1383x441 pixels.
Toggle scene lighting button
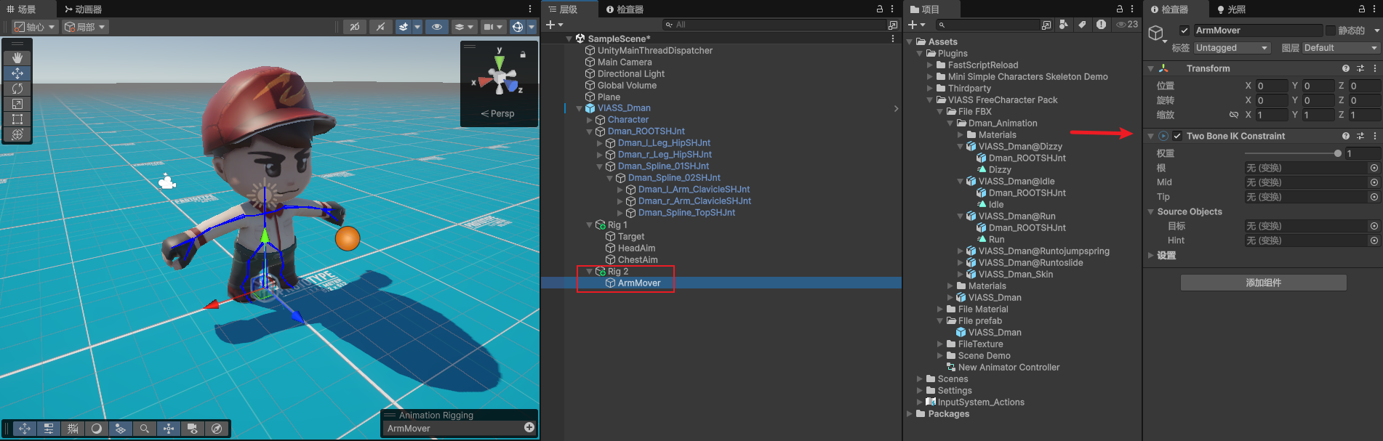click(x=380, y=27)
